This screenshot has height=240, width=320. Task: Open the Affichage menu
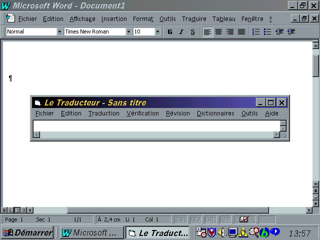click(82, 19)
